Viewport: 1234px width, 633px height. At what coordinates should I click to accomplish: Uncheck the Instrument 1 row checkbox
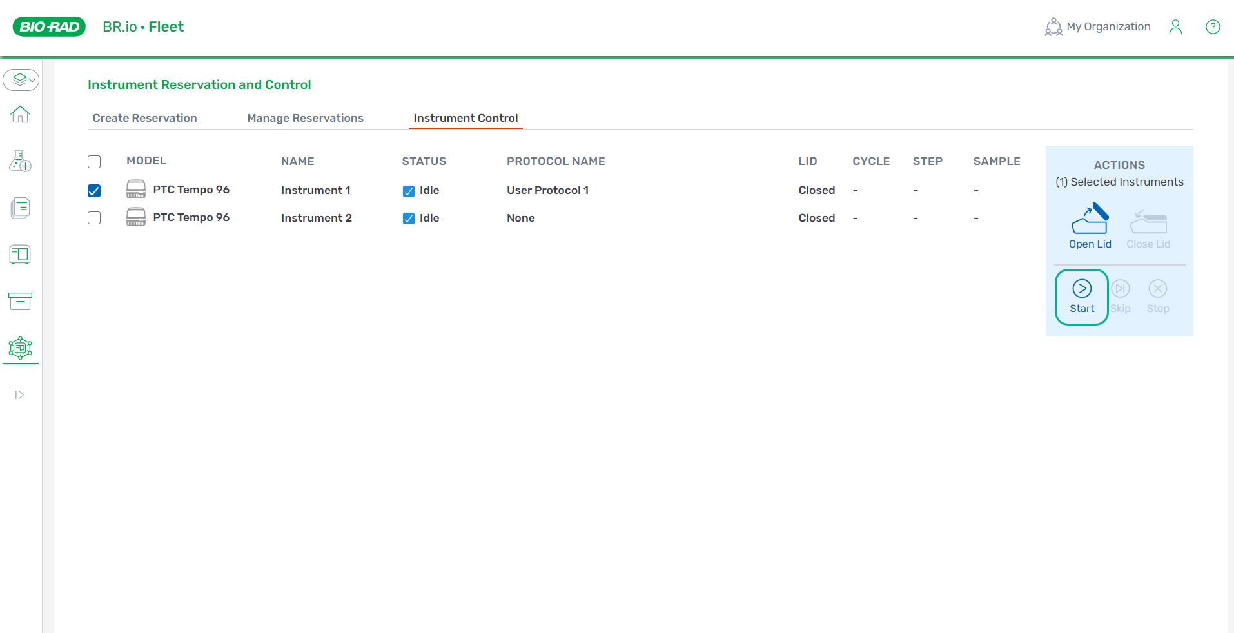(94, 191)
